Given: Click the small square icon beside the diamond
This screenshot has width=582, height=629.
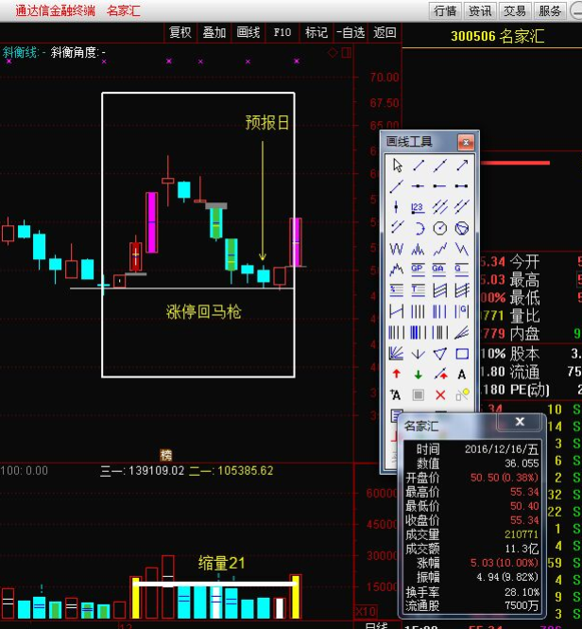Looking at the screenshot, I should point(347,53).
